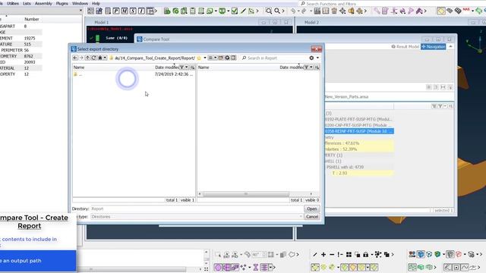The image size is (486, 273).
Task: Click purple circle entity icon bottom toolbar
Action: pos(218,267)
